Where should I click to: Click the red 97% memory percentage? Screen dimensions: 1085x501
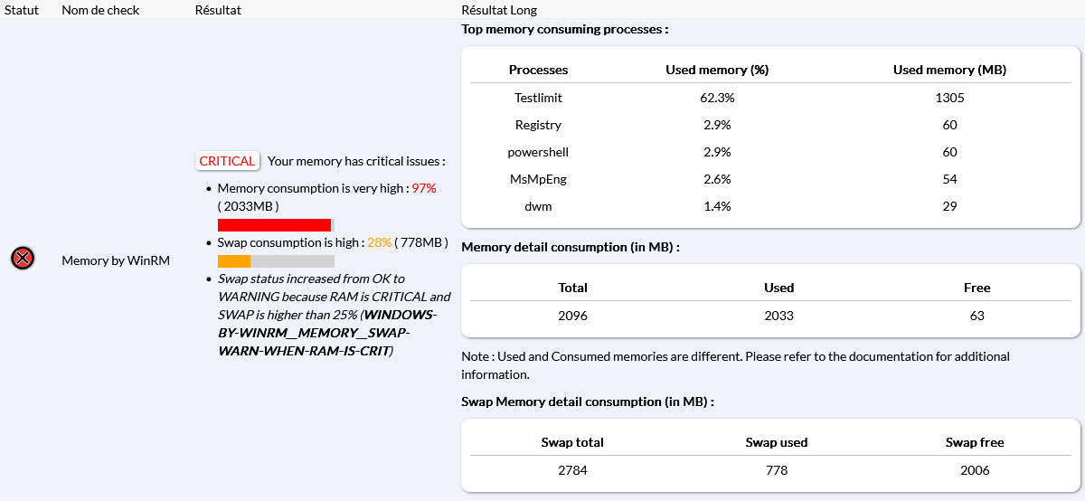pos(424,188)
